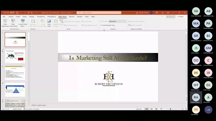Switch to the Draw tab
This screenshot has height=121, width=216.
25,17
